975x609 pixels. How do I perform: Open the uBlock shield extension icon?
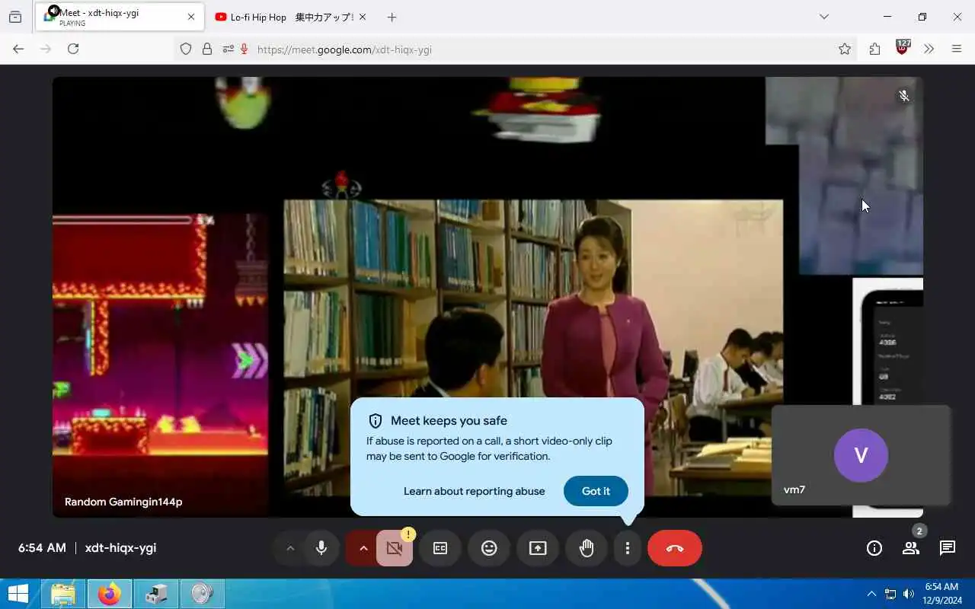903,47
